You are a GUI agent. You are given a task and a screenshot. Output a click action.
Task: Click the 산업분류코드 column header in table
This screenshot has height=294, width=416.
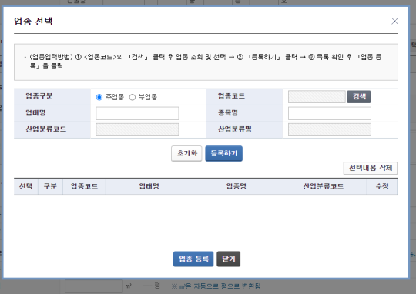324,186
